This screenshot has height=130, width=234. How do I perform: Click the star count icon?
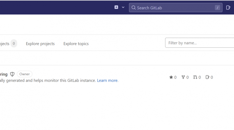(x=171, y=77)
